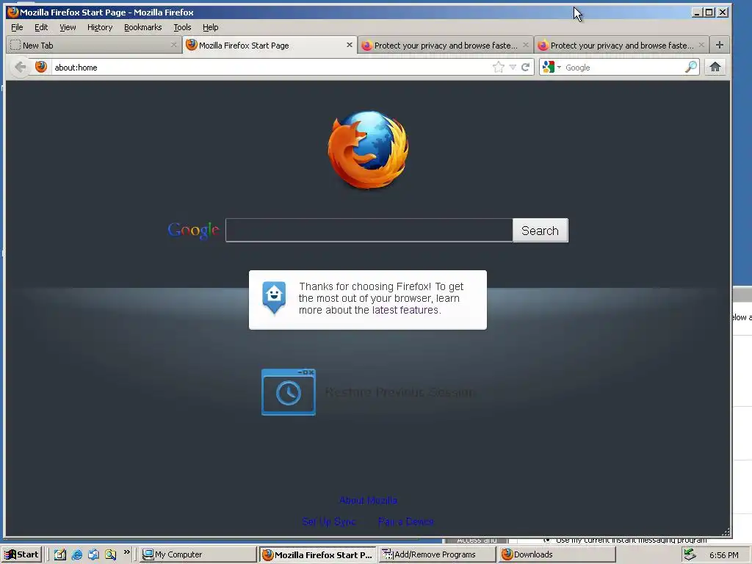
Task: Minimize the Firefox window
Action: tap(698, 12)
